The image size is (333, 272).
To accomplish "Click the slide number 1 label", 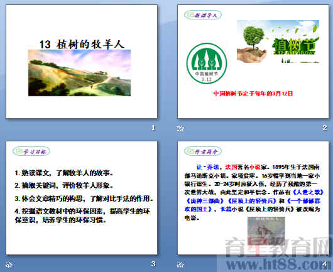I will pos(153,128).
